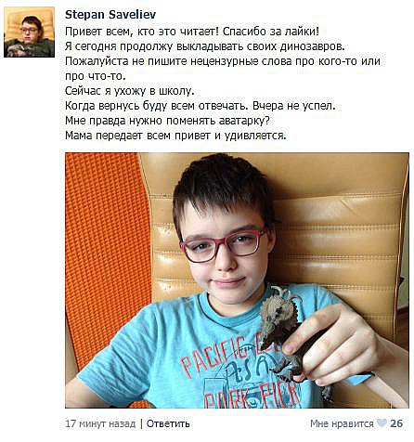The width and height of the screenshot is (414, 442).
Task: Click the heart icon next to Мне нравится
Action: 382,423
